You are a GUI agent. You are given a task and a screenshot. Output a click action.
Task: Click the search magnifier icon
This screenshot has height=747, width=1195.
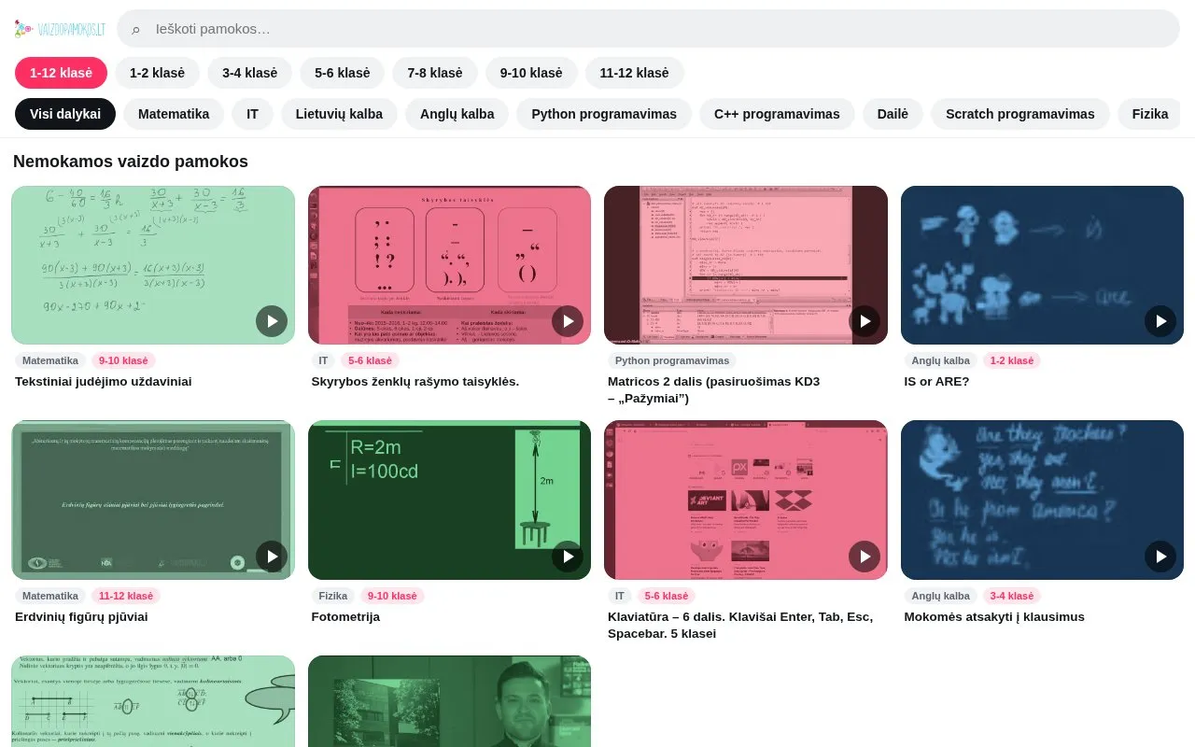point(135,29)
